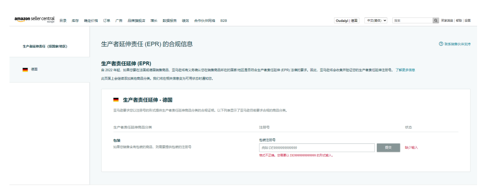The width and height of the screenshot is (501, 190).
Task: Open the 合作伙伴网络 menu
Action: [204, 21]
